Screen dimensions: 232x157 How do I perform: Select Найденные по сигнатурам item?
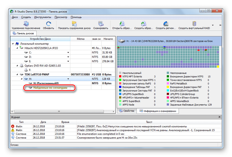[50, 88]
